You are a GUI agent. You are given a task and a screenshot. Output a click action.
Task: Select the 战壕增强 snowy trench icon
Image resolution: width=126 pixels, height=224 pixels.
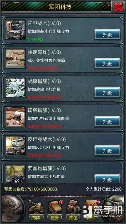tap(15, 88)
